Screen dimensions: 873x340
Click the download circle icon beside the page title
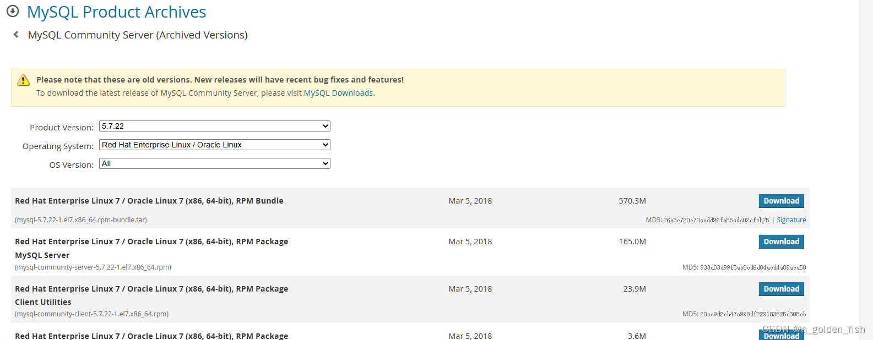13,11
